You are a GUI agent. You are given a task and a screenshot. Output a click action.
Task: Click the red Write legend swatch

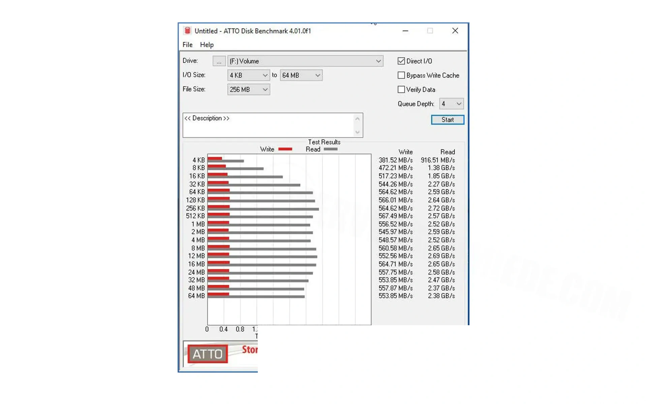point(285,149)
